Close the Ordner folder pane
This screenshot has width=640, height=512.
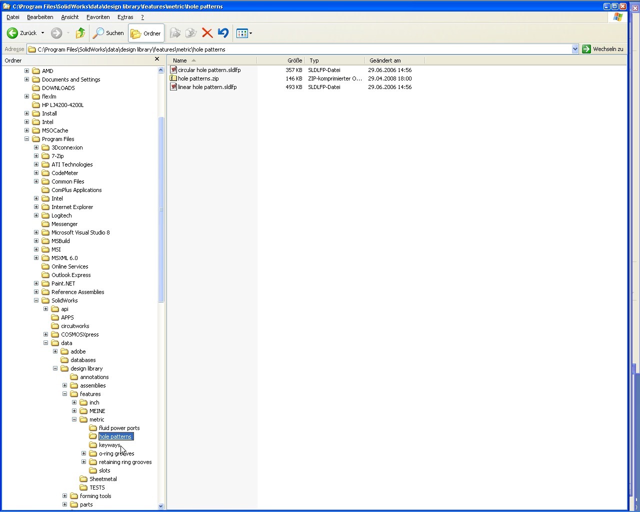click(157, 59)
